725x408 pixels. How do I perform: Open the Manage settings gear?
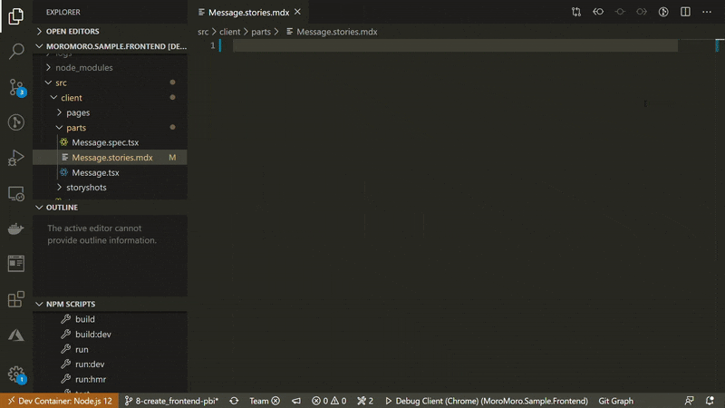(16, 374)
